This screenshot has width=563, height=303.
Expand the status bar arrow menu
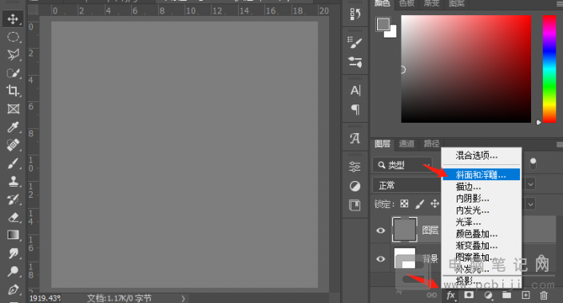183,298
